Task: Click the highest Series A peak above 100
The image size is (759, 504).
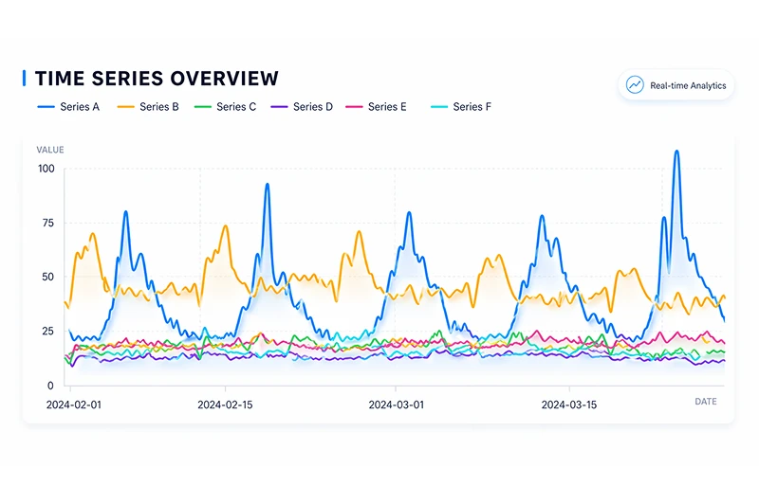Action: (676, 152)
